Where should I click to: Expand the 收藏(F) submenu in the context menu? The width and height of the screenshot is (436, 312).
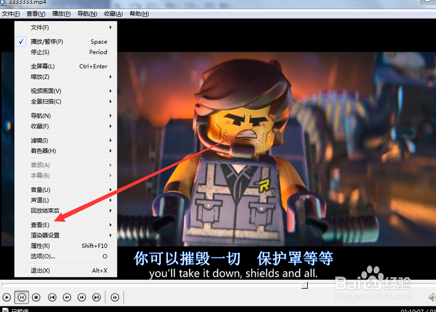click(66, 126)
